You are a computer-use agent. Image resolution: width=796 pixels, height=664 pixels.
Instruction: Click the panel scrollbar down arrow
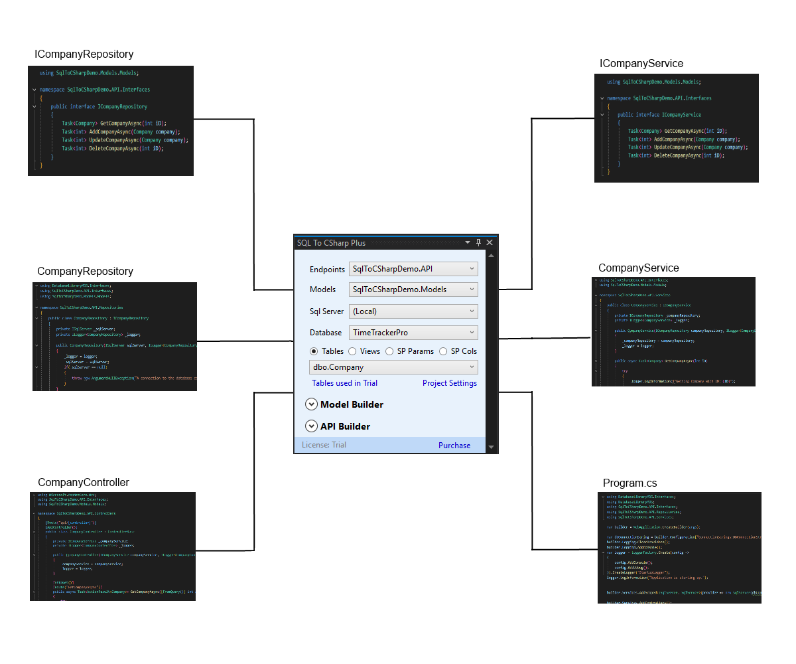(x=491, y=448)
